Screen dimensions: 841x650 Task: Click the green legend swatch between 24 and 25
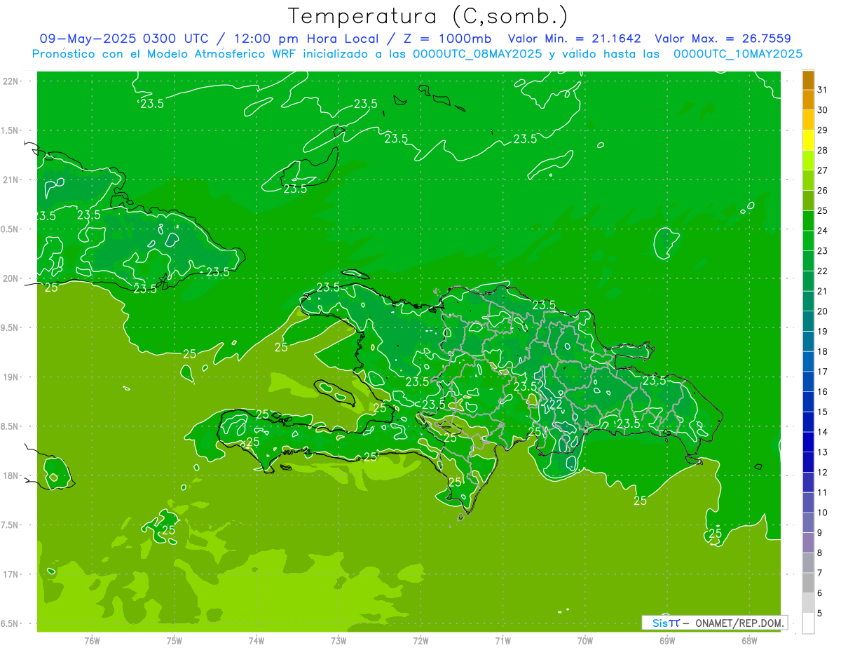pos(808,221)
